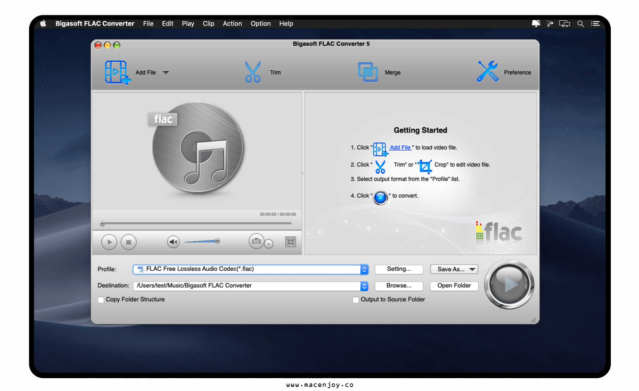
Task: Click the Merge icon in the toolbar
Action: pyautogui.click(x=368, y=72)
